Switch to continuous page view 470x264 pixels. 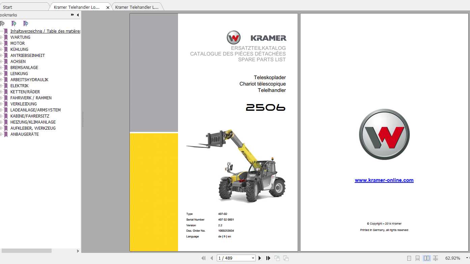(417, 258)
